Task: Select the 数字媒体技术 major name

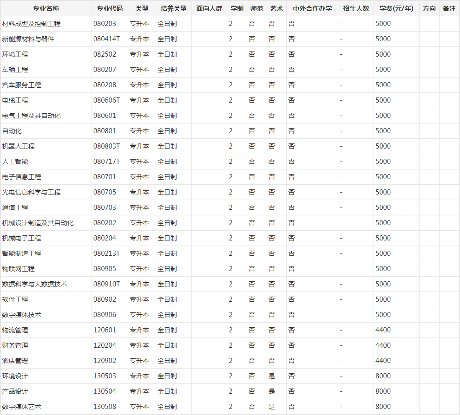Action: tap(21, 315)
